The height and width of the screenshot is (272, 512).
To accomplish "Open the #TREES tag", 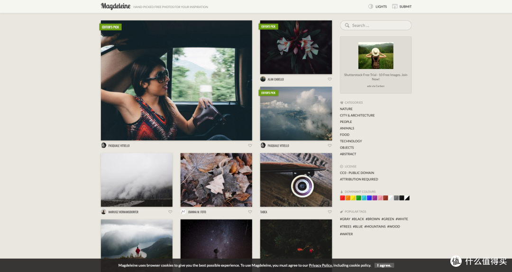I will (346, 227).
